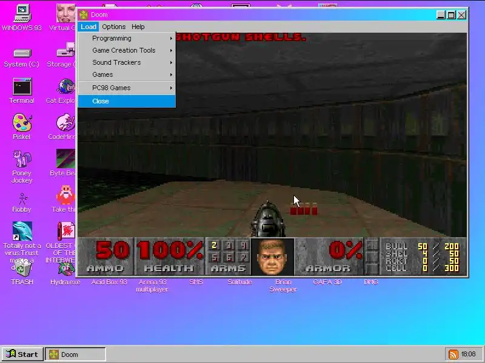Maximize the Doom window
485x363 pixels.
pyautogui.click(x=451, y=15)
